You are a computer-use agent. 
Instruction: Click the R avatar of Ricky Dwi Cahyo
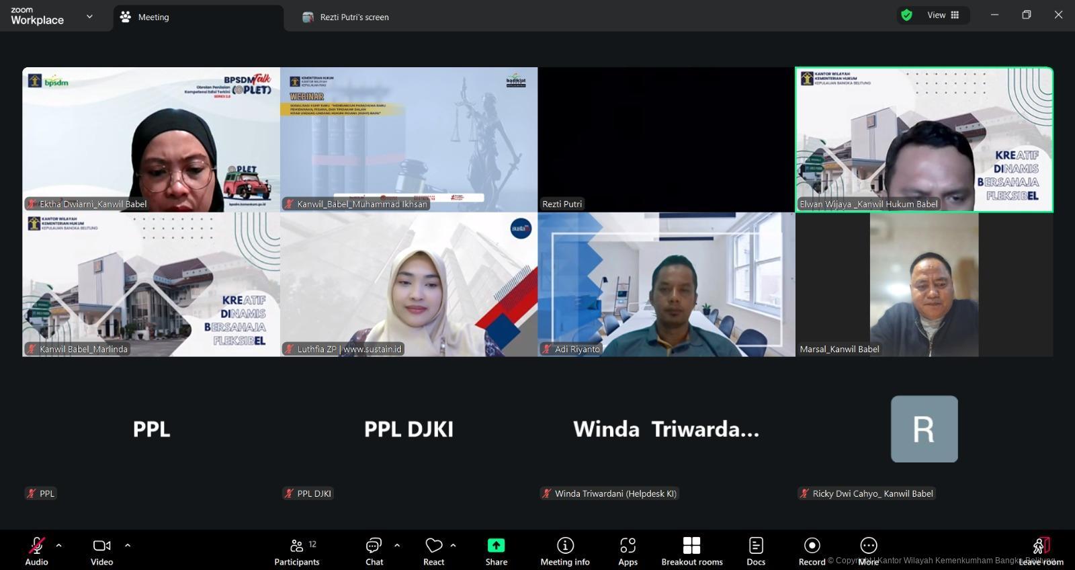(924, 429)
